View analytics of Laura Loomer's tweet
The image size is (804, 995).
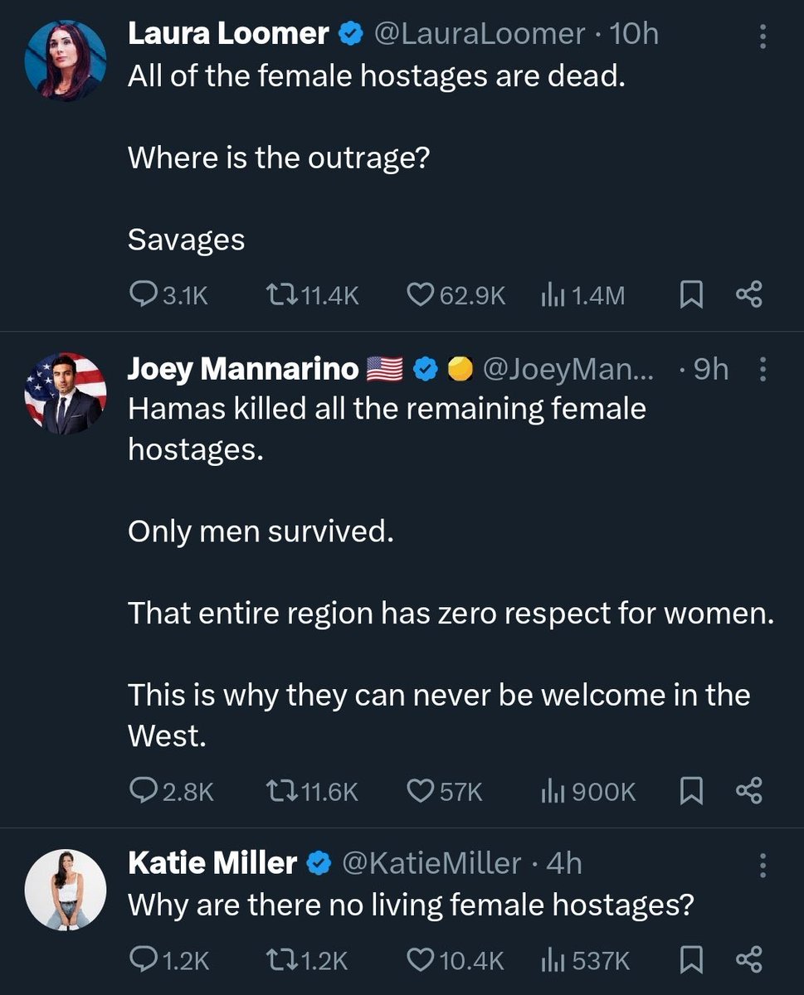click(x=582, y=294)
